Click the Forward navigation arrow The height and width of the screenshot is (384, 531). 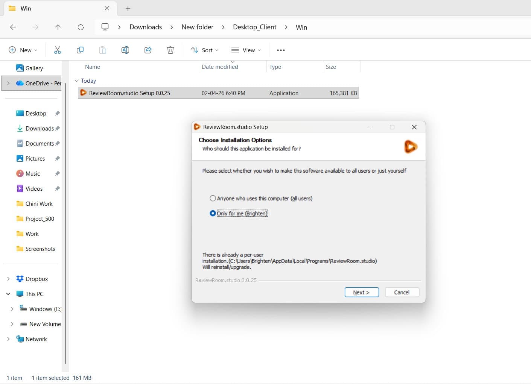click(35, 27)
